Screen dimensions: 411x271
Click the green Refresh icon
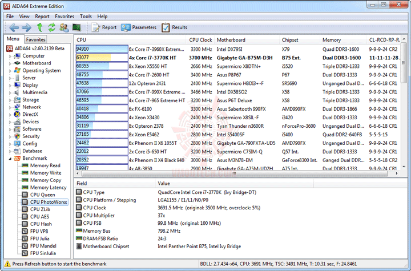click(x=51, y=27)
